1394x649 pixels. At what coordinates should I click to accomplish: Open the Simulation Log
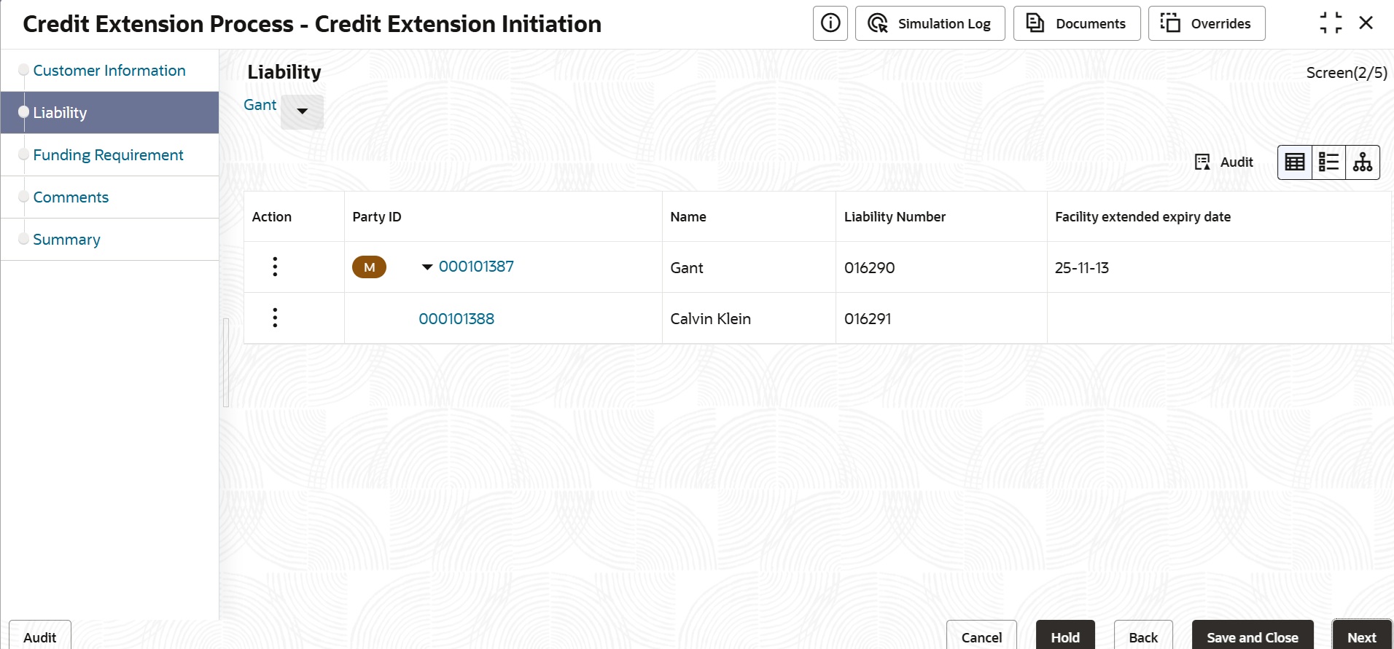point(930,23)
